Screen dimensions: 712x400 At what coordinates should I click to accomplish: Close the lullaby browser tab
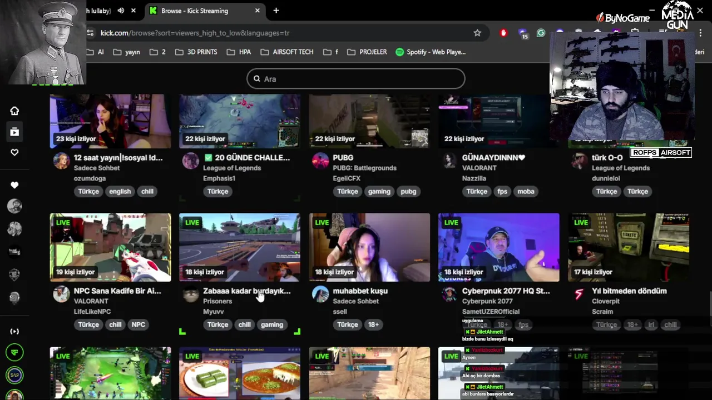tap(133, 11)
